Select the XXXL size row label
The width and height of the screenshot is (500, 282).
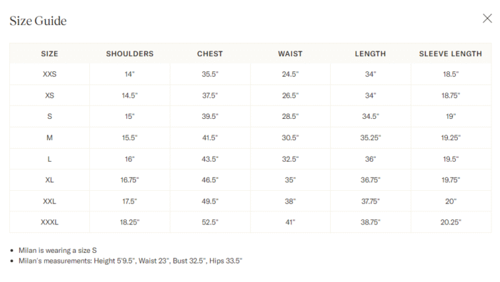tap(49, 222)
